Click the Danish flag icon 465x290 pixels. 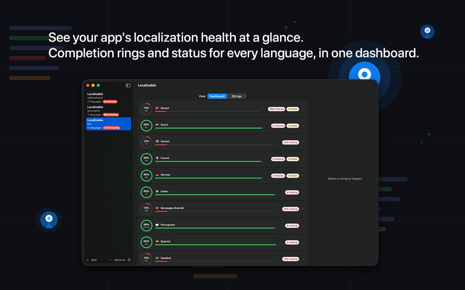(157, 108)
